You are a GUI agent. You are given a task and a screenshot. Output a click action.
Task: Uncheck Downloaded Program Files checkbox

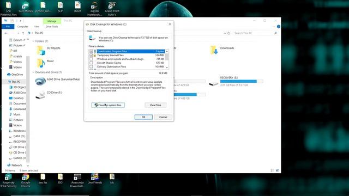(91, 51)
